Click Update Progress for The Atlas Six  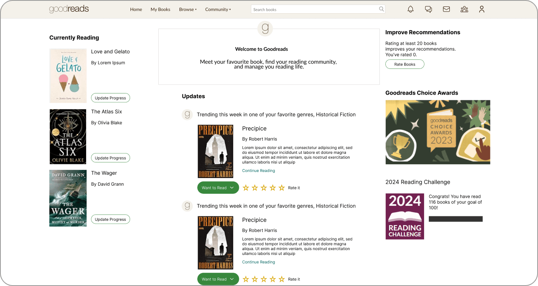click(x=110, y=158)
